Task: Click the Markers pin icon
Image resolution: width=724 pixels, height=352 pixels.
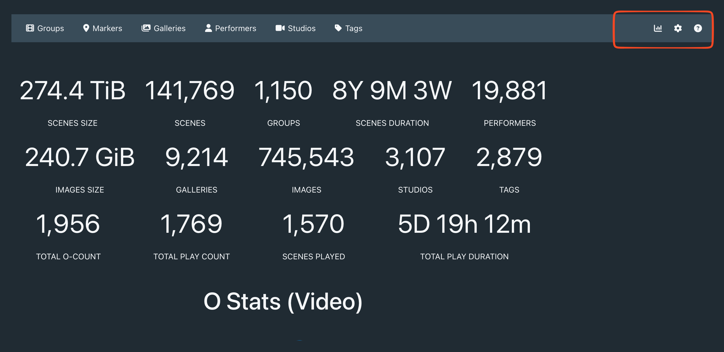Action: tap(86, 28)
